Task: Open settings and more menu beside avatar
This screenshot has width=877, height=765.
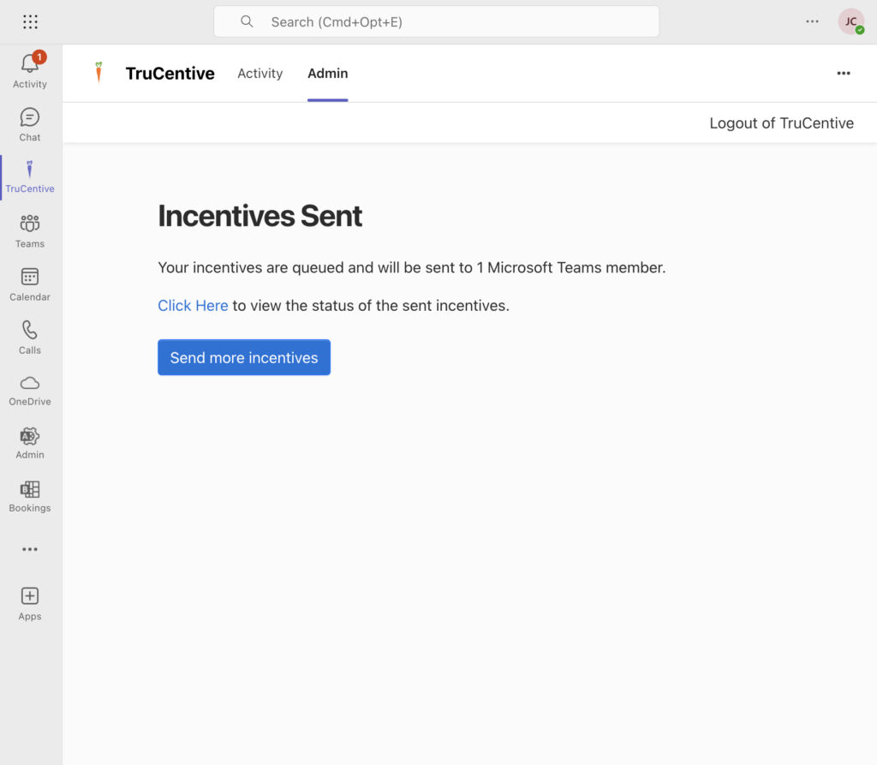Action: [812, 21]
